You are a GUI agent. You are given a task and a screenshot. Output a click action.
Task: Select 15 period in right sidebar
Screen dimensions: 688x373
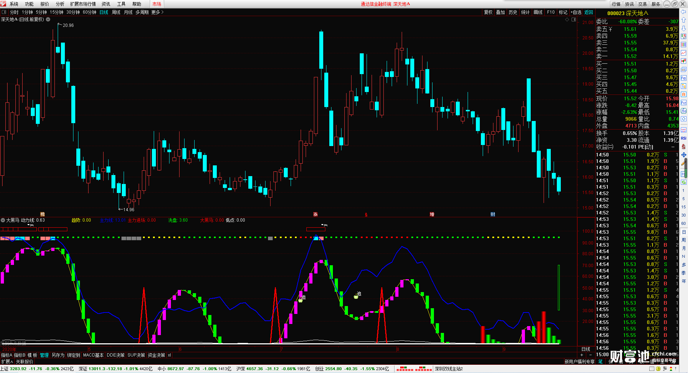pyautogui.click(x=684, y=207)
